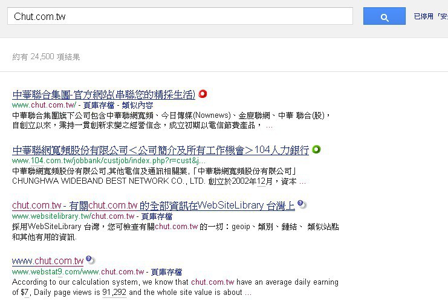Open 頁庫存檔 for webstat9.com result

click(x=166, y=272)
